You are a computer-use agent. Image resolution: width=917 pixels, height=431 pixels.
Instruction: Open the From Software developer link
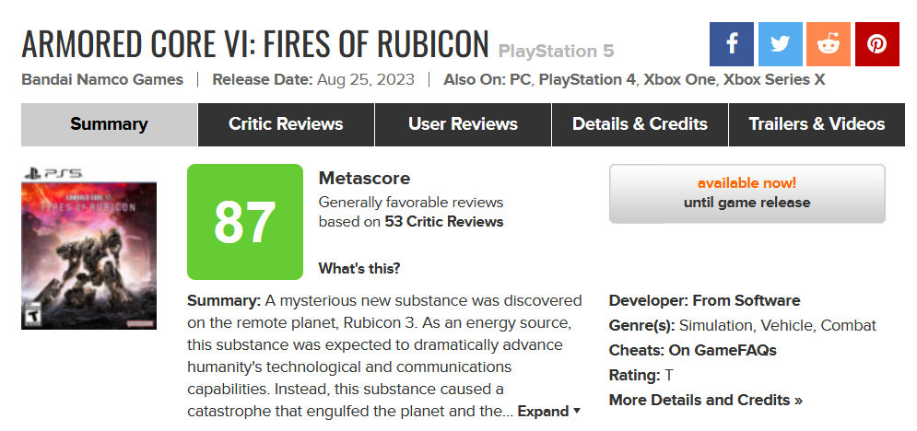(x=747, y=301)
